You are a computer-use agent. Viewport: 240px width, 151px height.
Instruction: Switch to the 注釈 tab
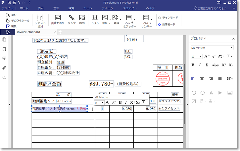(x=56, y=8)
